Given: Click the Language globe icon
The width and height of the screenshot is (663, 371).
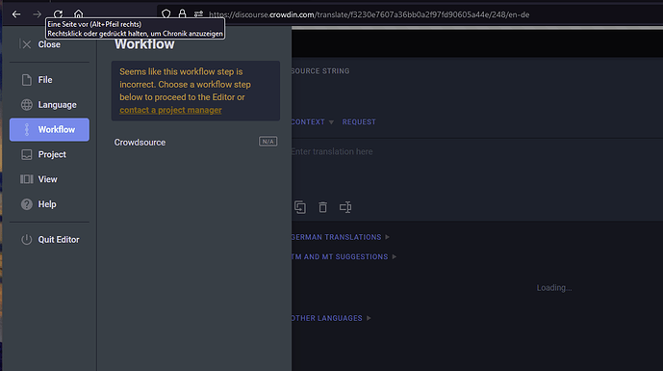Looking at the screenshot, I should coord(27,105).
